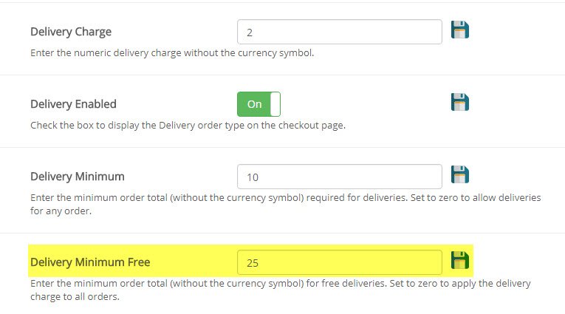
Task: Click the save icon for Delivery Minimum
Action: (460, 175)
